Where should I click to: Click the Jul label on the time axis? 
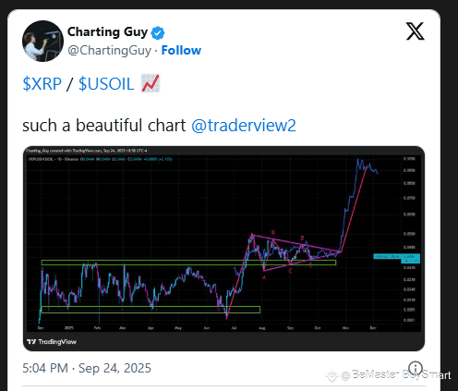tap(234, 328)
